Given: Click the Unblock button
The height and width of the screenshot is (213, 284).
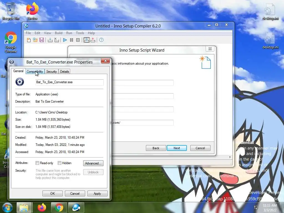Looking at the screenshot, I should 93,172.
